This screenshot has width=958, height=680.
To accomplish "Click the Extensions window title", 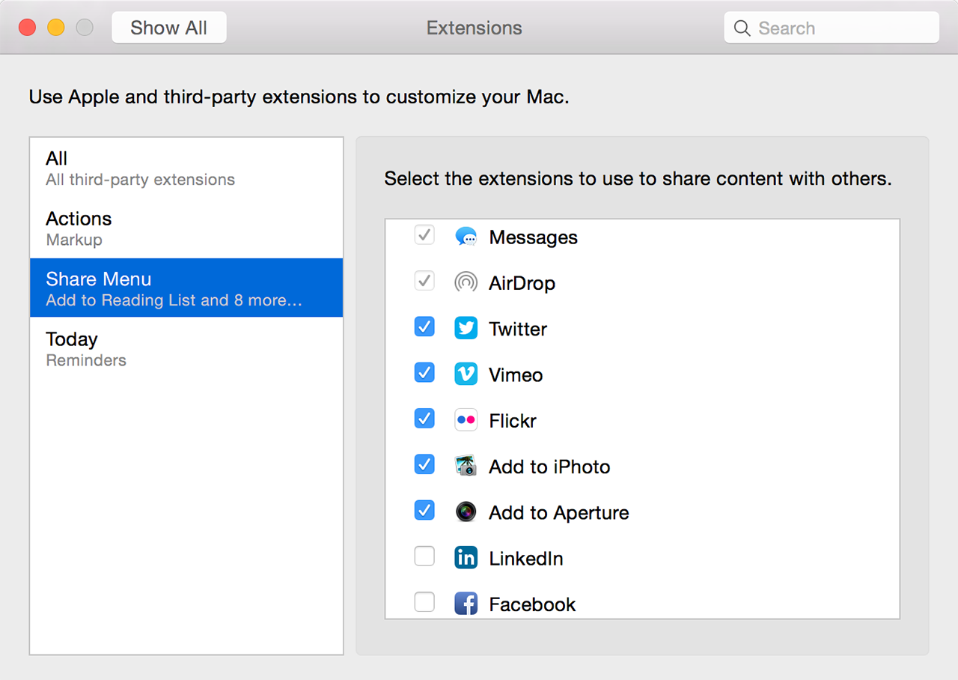I will point(475,28).
